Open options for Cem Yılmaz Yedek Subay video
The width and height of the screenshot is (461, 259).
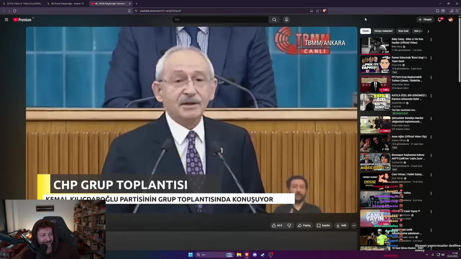coord(431,175)
